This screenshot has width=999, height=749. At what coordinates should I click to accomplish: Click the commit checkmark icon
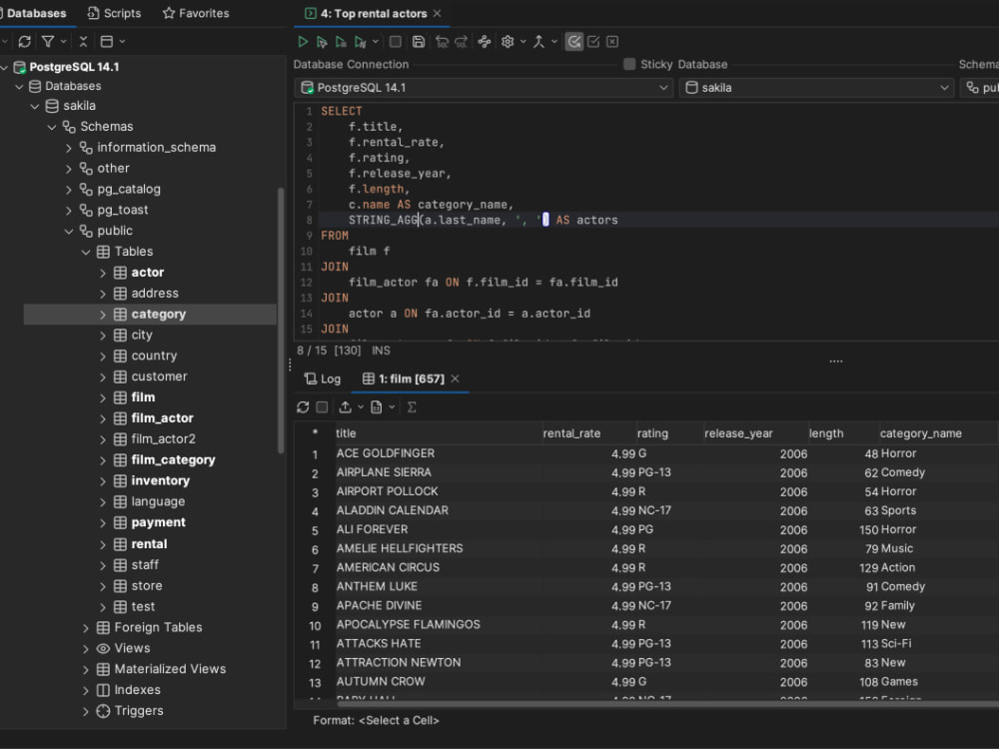(593, 42)
